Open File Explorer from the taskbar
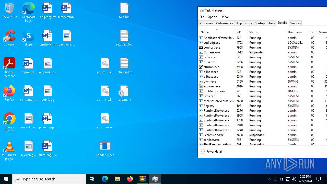 tap(118, 179)
